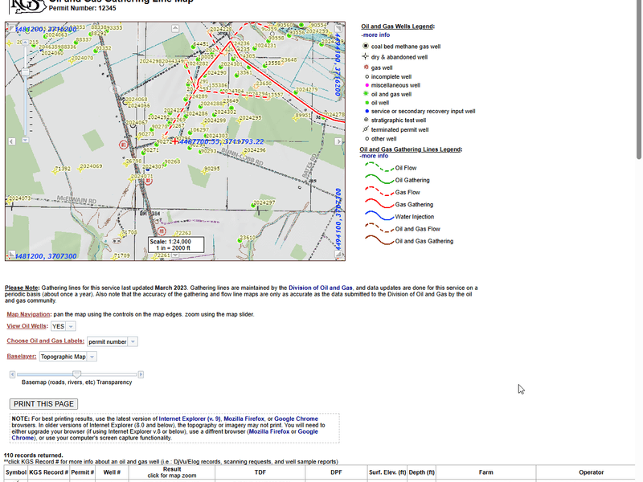Click the basemap transparency slider handle
The image size is (643, 482).
coord(76,374)
